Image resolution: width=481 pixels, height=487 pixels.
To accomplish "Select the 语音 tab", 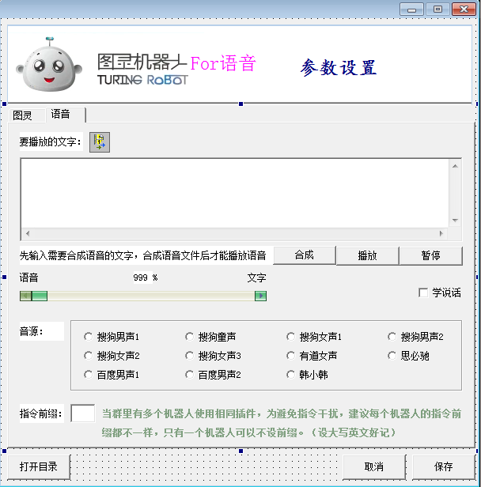I will 65,114.
